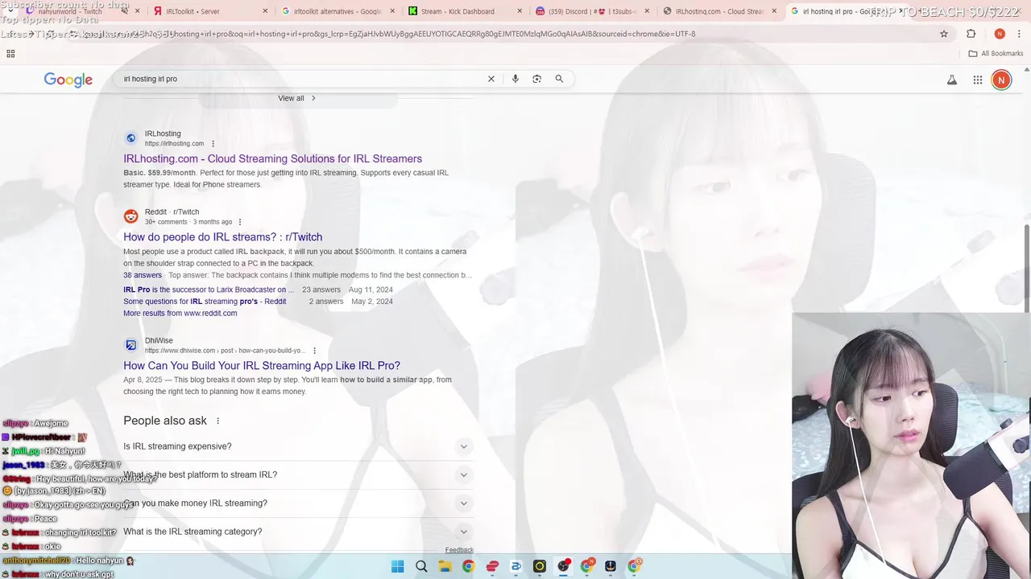
Task: Open Search Labs flask icon
Action: coord(952,80)
